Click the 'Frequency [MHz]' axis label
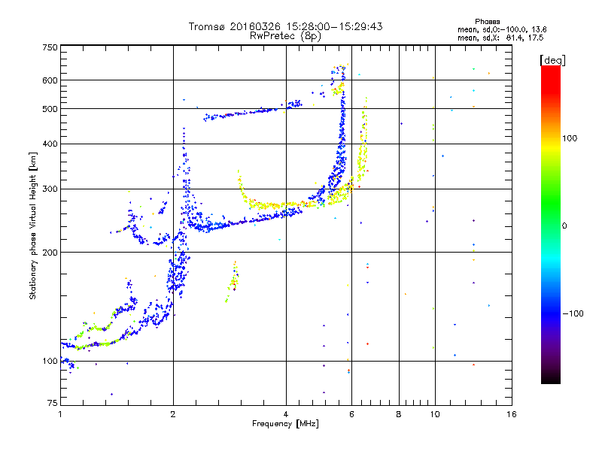The width and height of the screenshot is (602, 451). (285, 424)
